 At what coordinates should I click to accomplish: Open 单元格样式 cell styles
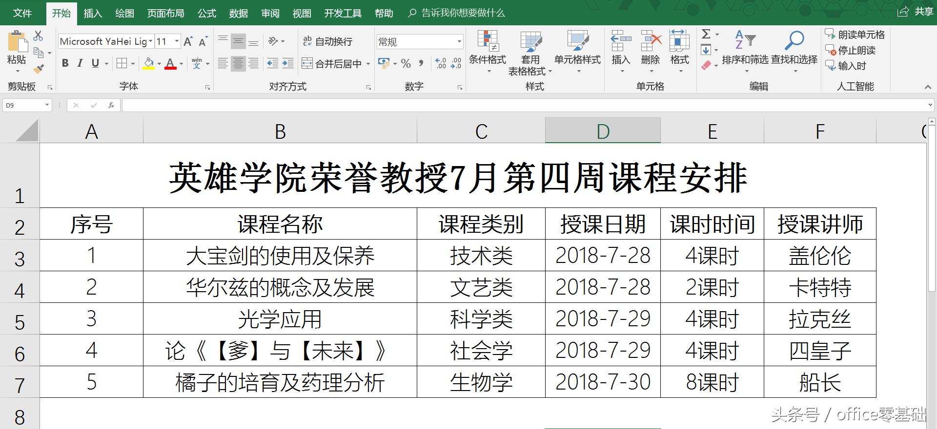coord(577,51)
